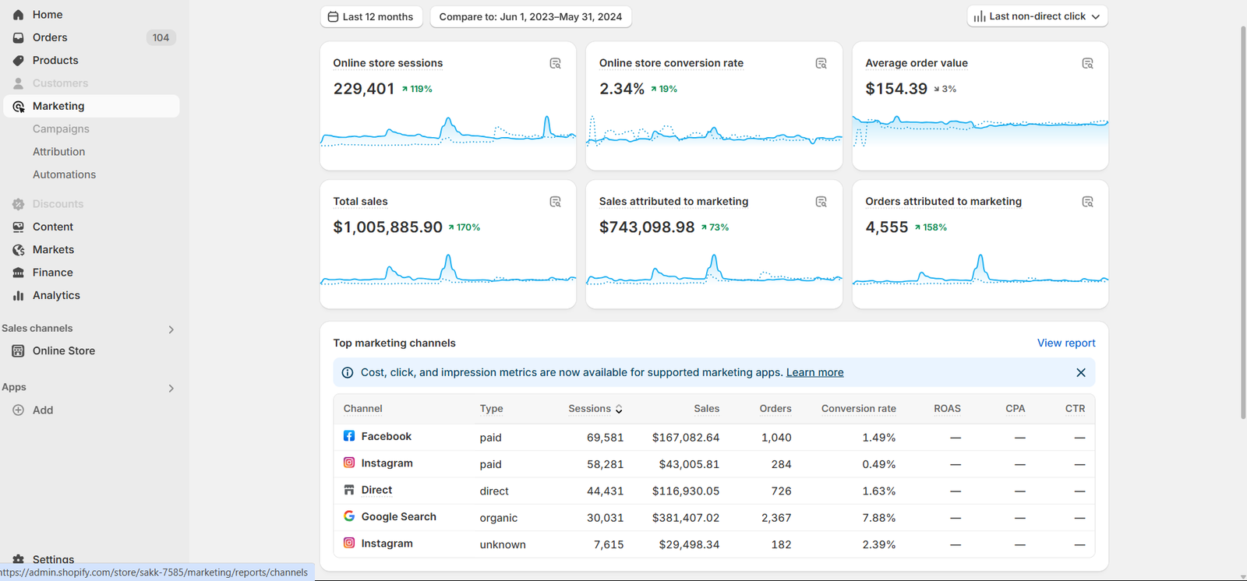The width and height of the screenshot is (1247, 581).
Task: Click the Analytics bar chart icon
Action: point(18,295)
